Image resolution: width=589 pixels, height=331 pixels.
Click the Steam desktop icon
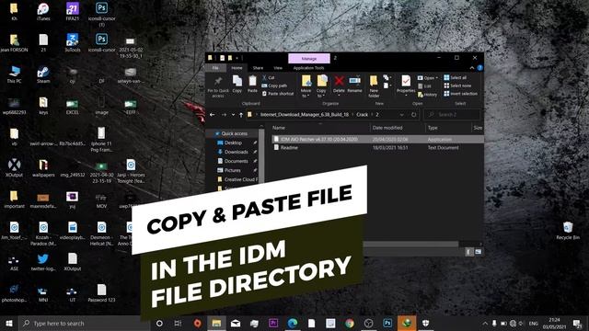[x=43, y=74]
